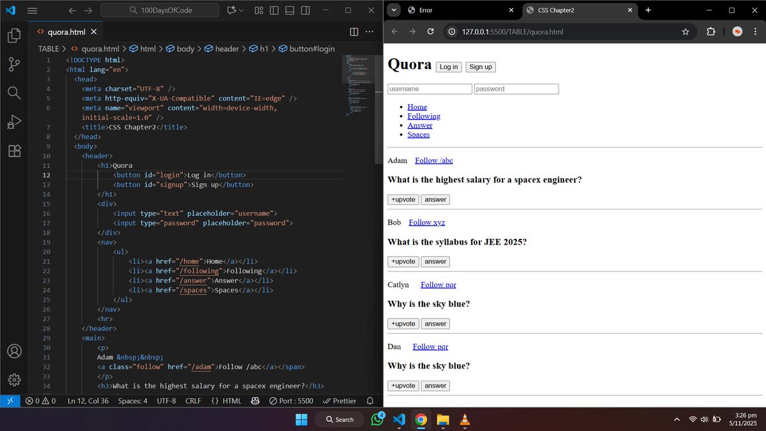This screenshot has width=766, height=431.
Task: Change the Spaces: 4 indentation setting
Action: (x=133, y=401)
